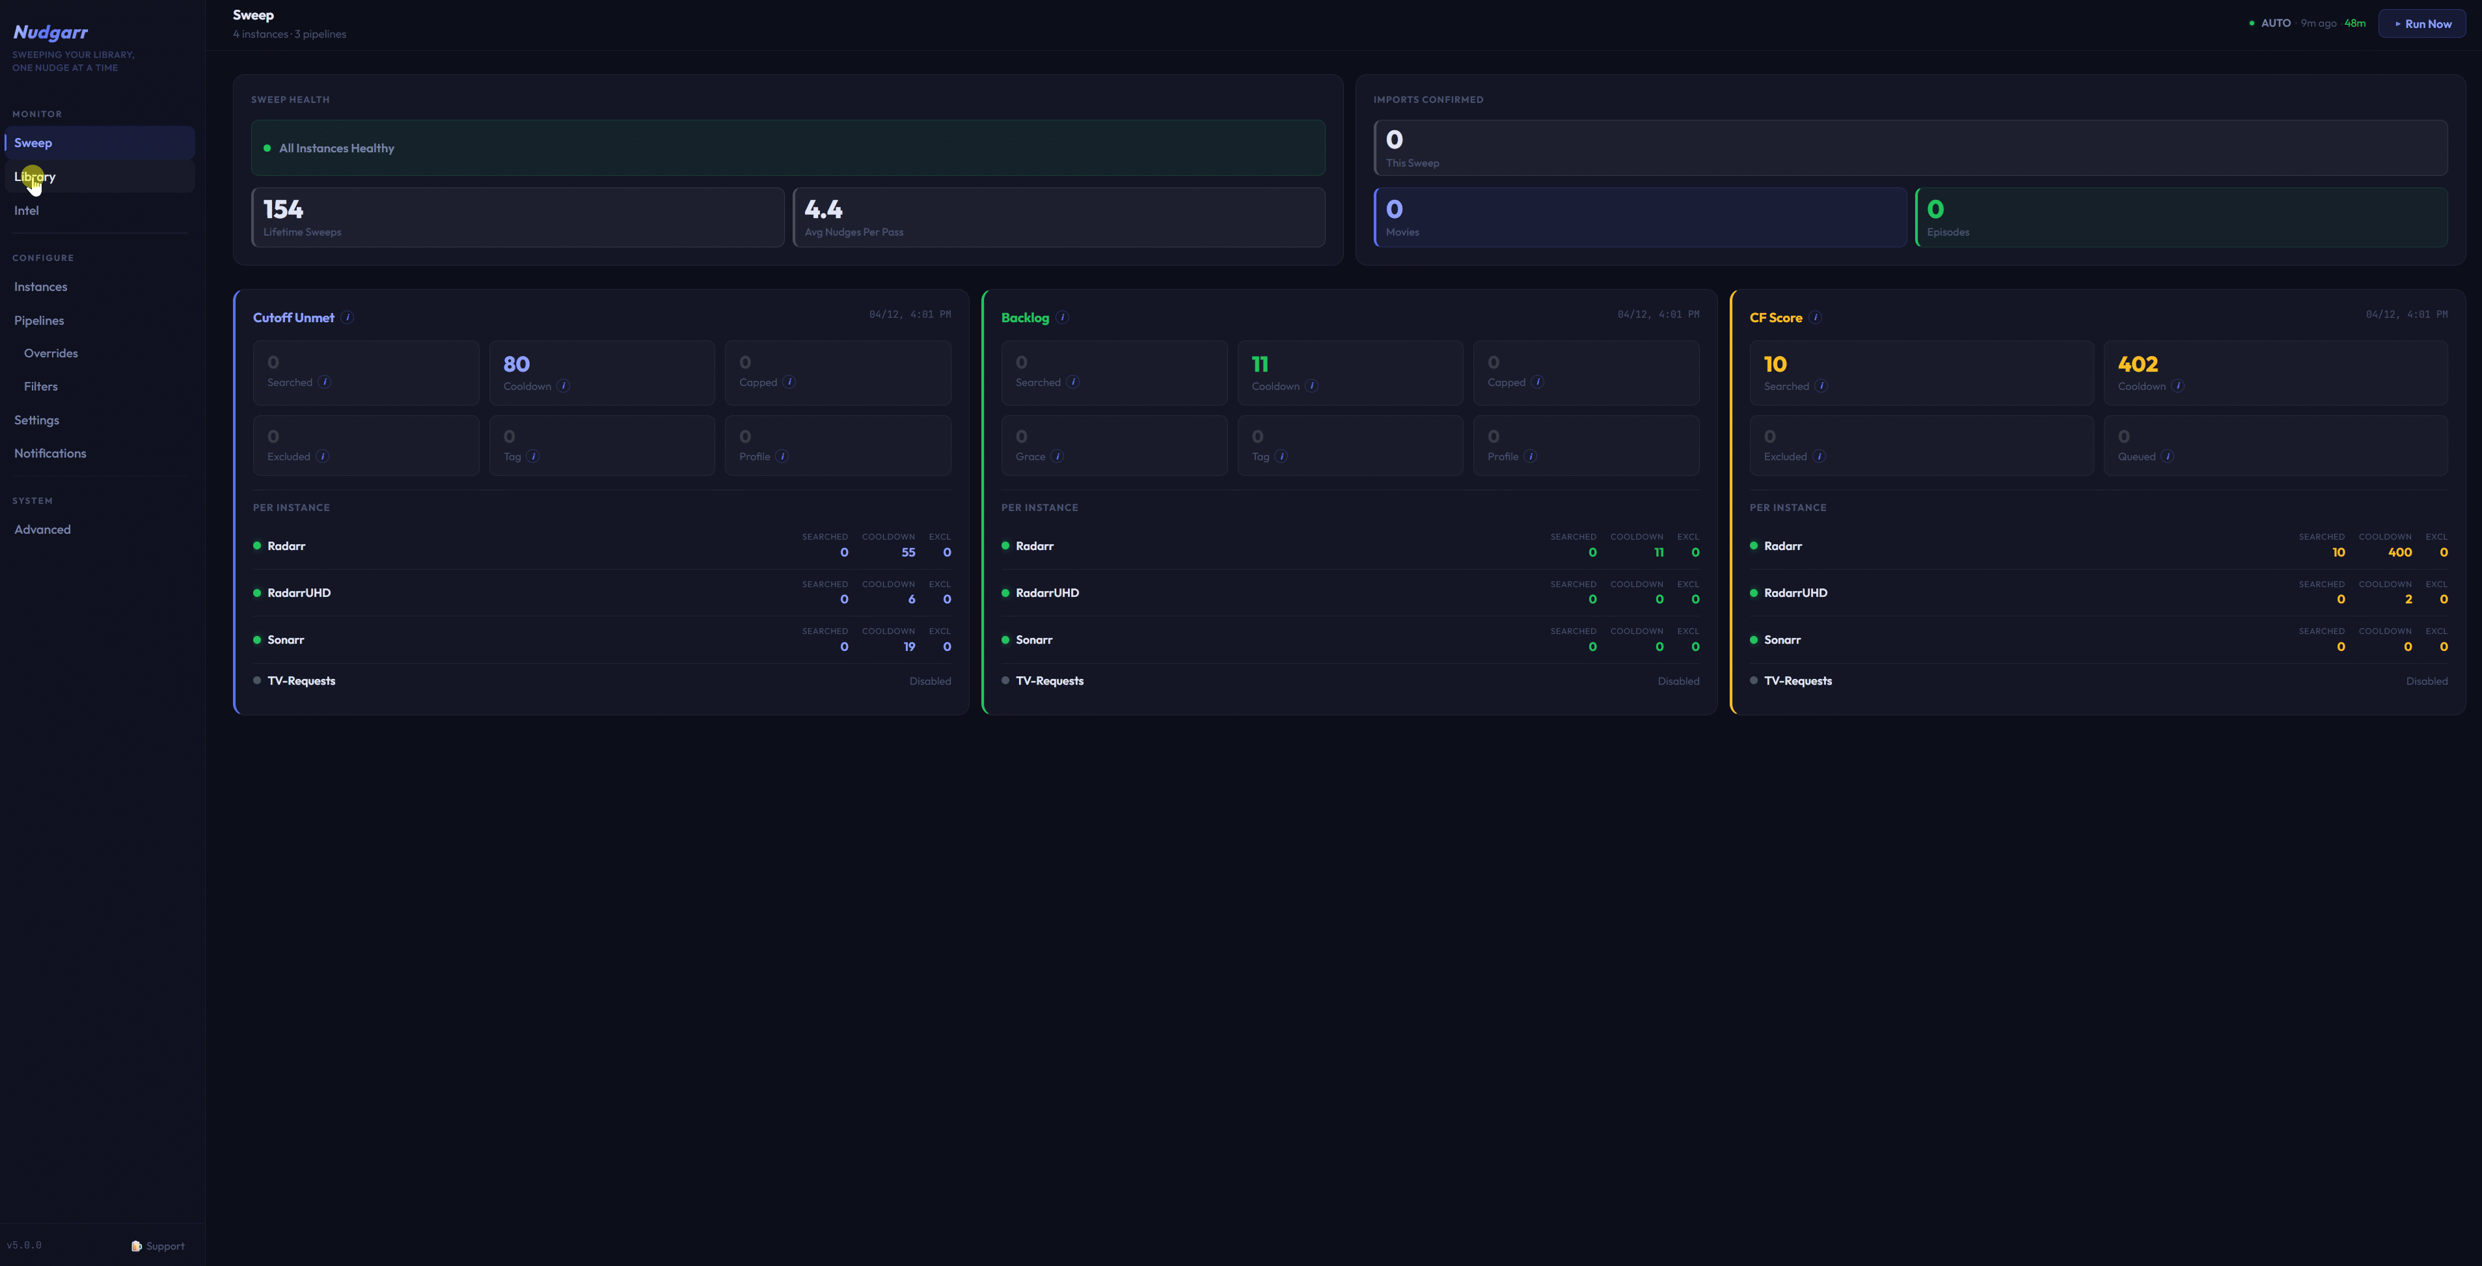The image size is (2482, 1266).
Task: Click info icon next to Backlog title
Action: click(1062, 318)
